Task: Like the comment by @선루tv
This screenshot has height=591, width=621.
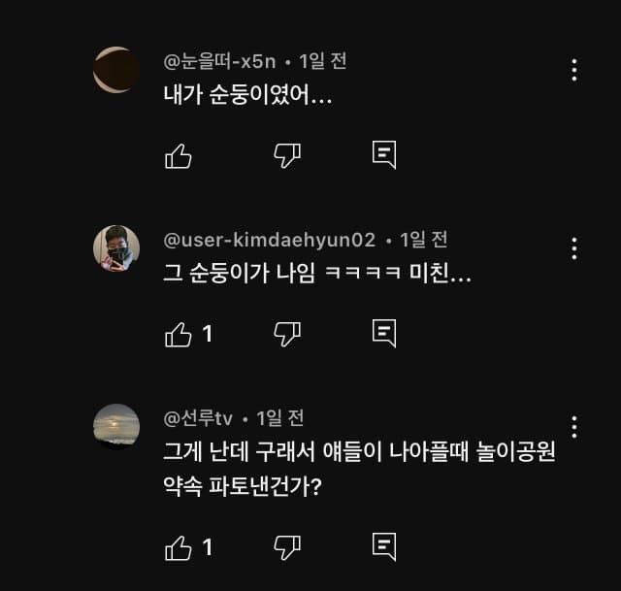Action: coord(179,547)
